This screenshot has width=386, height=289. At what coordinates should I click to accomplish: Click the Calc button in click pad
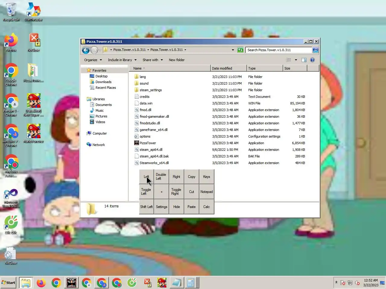point(207,207)
